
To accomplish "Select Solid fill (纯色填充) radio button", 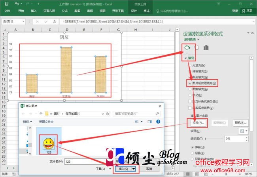I will point(190,71).
